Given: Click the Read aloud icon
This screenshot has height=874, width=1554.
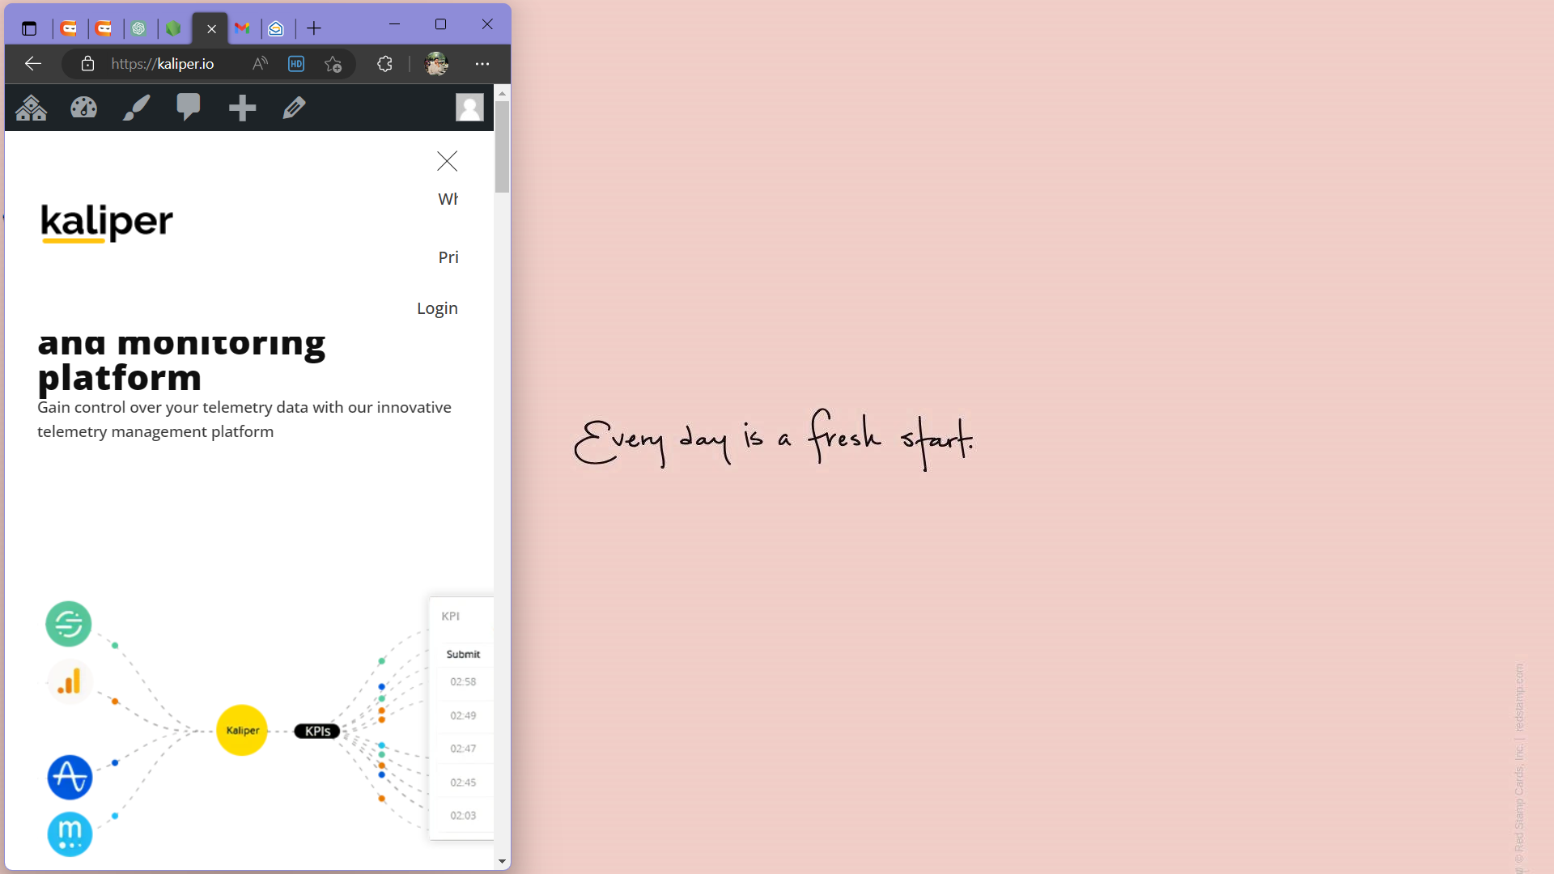Looking at the screenshot, I should [x=260, y=64].
